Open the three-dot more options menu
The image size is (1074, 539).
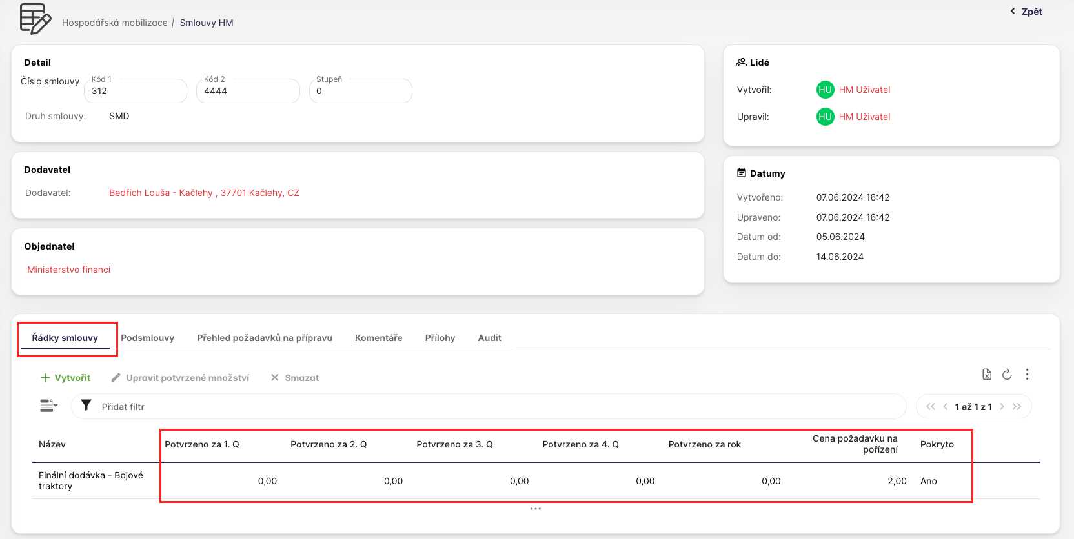1027,375
